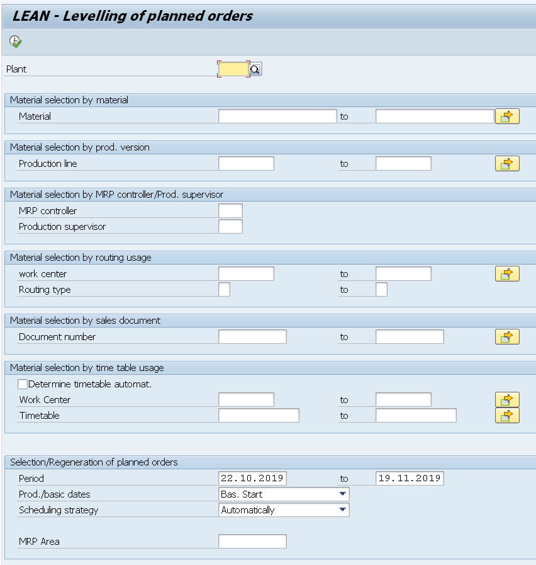Click into the Plant input field

[x=233, y=69]
